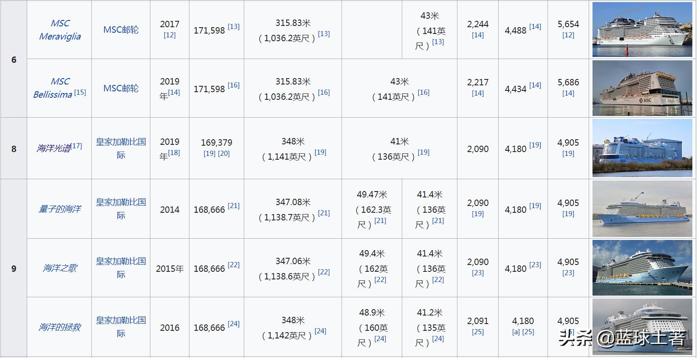Open the 海洋的拯救 ship link
Image resolution: width=697 pixels, height=358 pixels.
tap(59, 327)
